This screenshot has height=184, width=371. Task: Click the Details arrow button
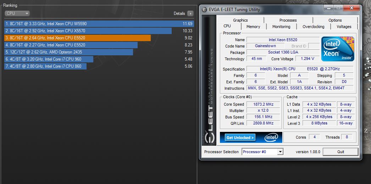coord(190,13)
